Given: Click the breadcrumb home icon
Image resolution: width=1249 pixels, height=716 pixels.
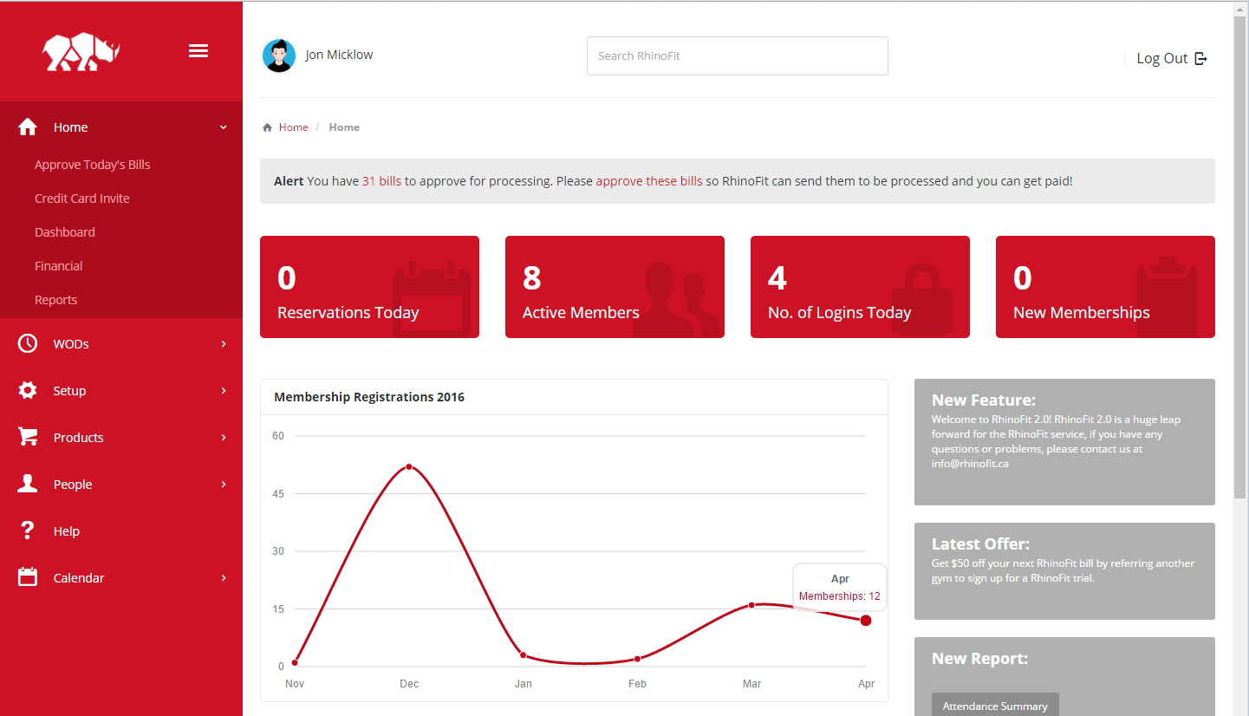Looking at the screenshot, I should pos(268,127).
